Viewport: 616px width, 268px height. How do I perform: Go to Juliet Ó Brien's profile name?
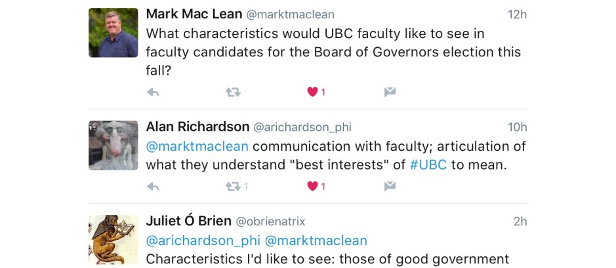point(187,221)
